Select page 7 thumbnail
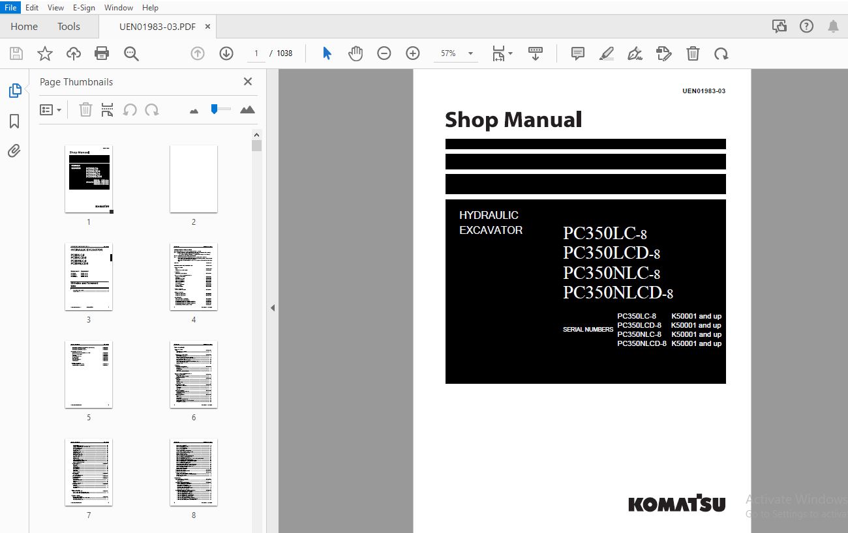 (89, 472)
